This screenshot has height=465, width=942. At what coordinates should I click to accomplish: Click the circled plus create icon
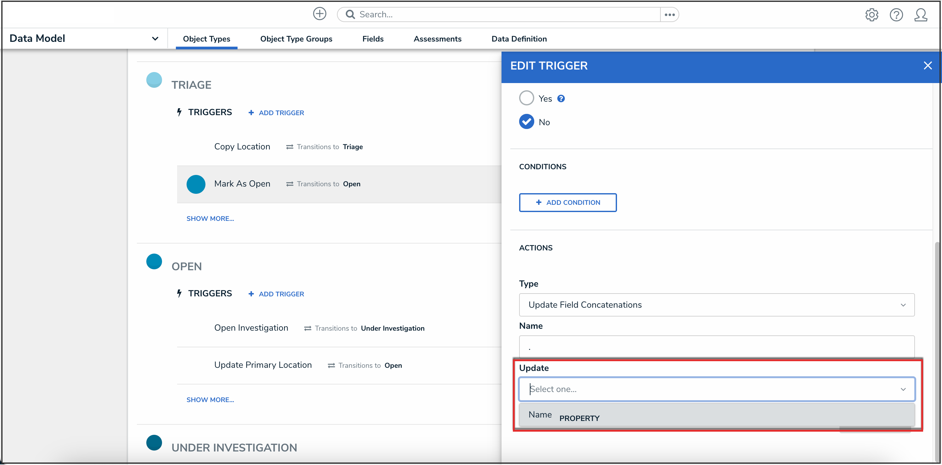click(319, 14)
